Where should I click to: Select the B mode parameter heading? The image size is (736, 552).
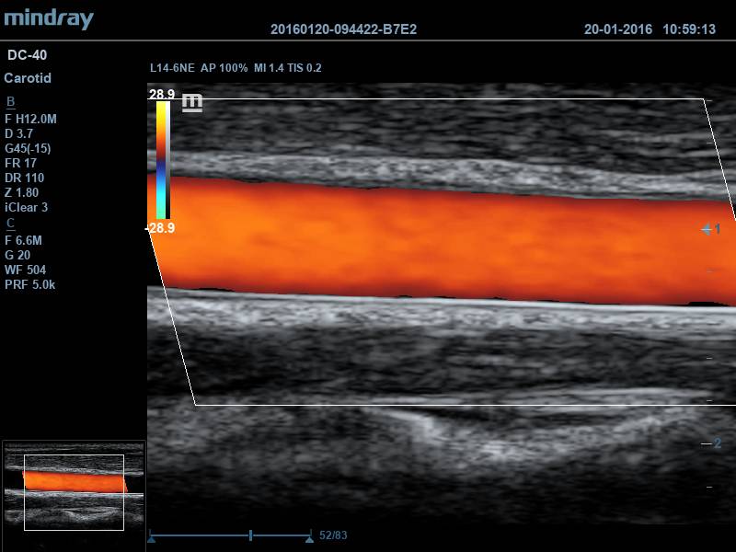10,101
